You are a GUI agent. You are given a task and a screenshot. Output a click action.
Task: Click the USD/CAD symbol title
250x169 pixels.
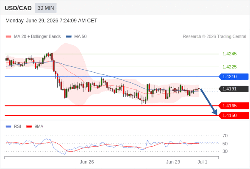(18, 8)
